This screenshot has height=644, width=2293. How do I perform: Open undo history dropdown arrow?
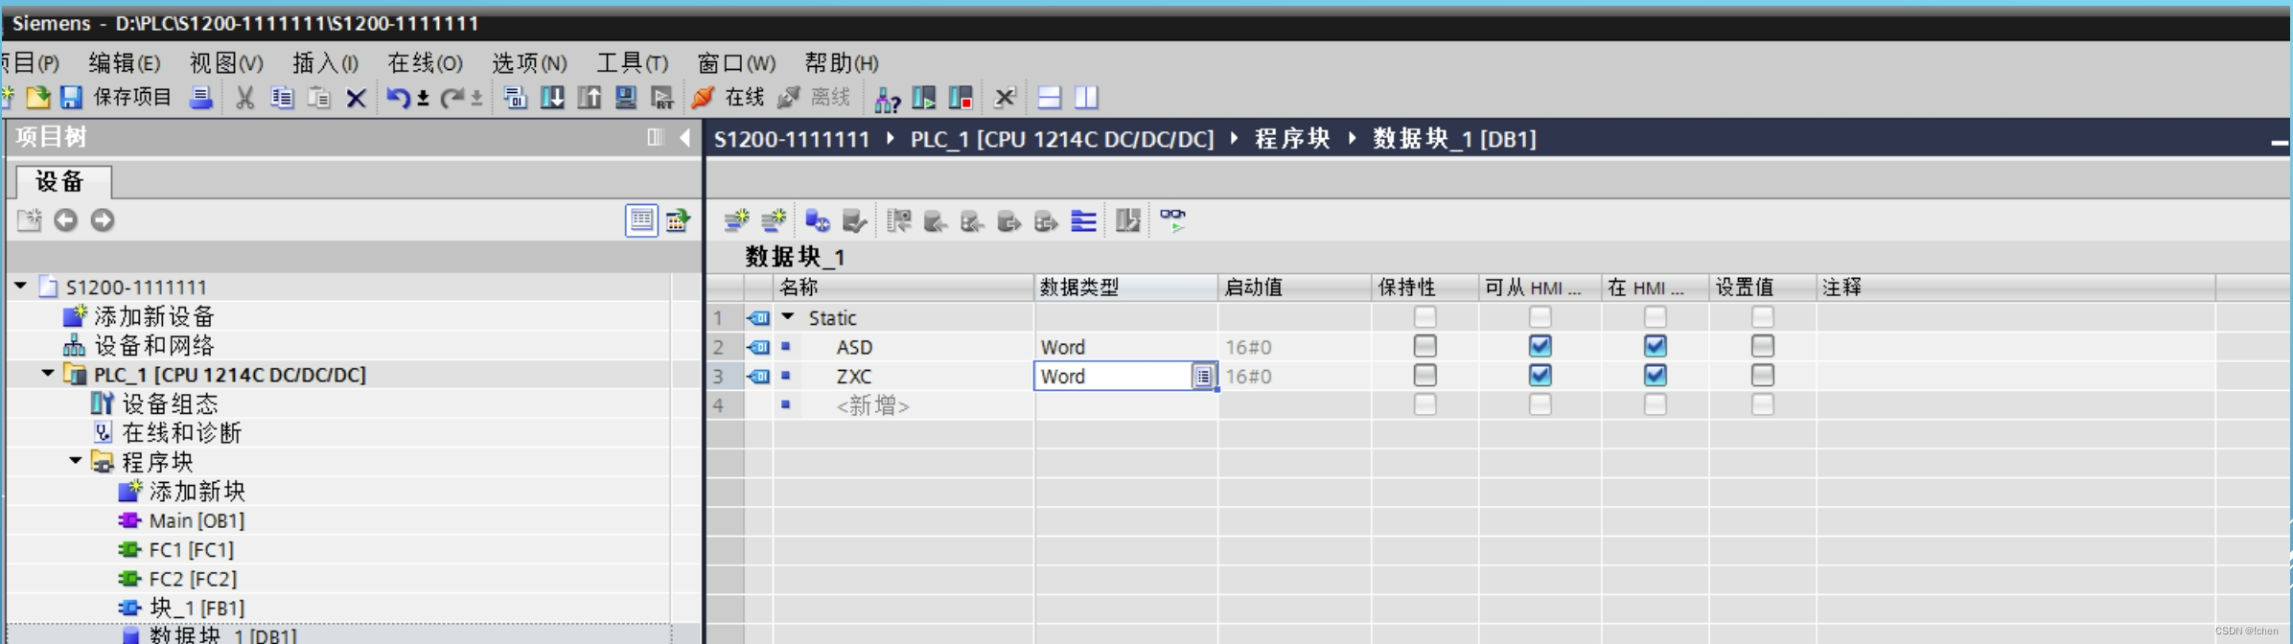423,99
